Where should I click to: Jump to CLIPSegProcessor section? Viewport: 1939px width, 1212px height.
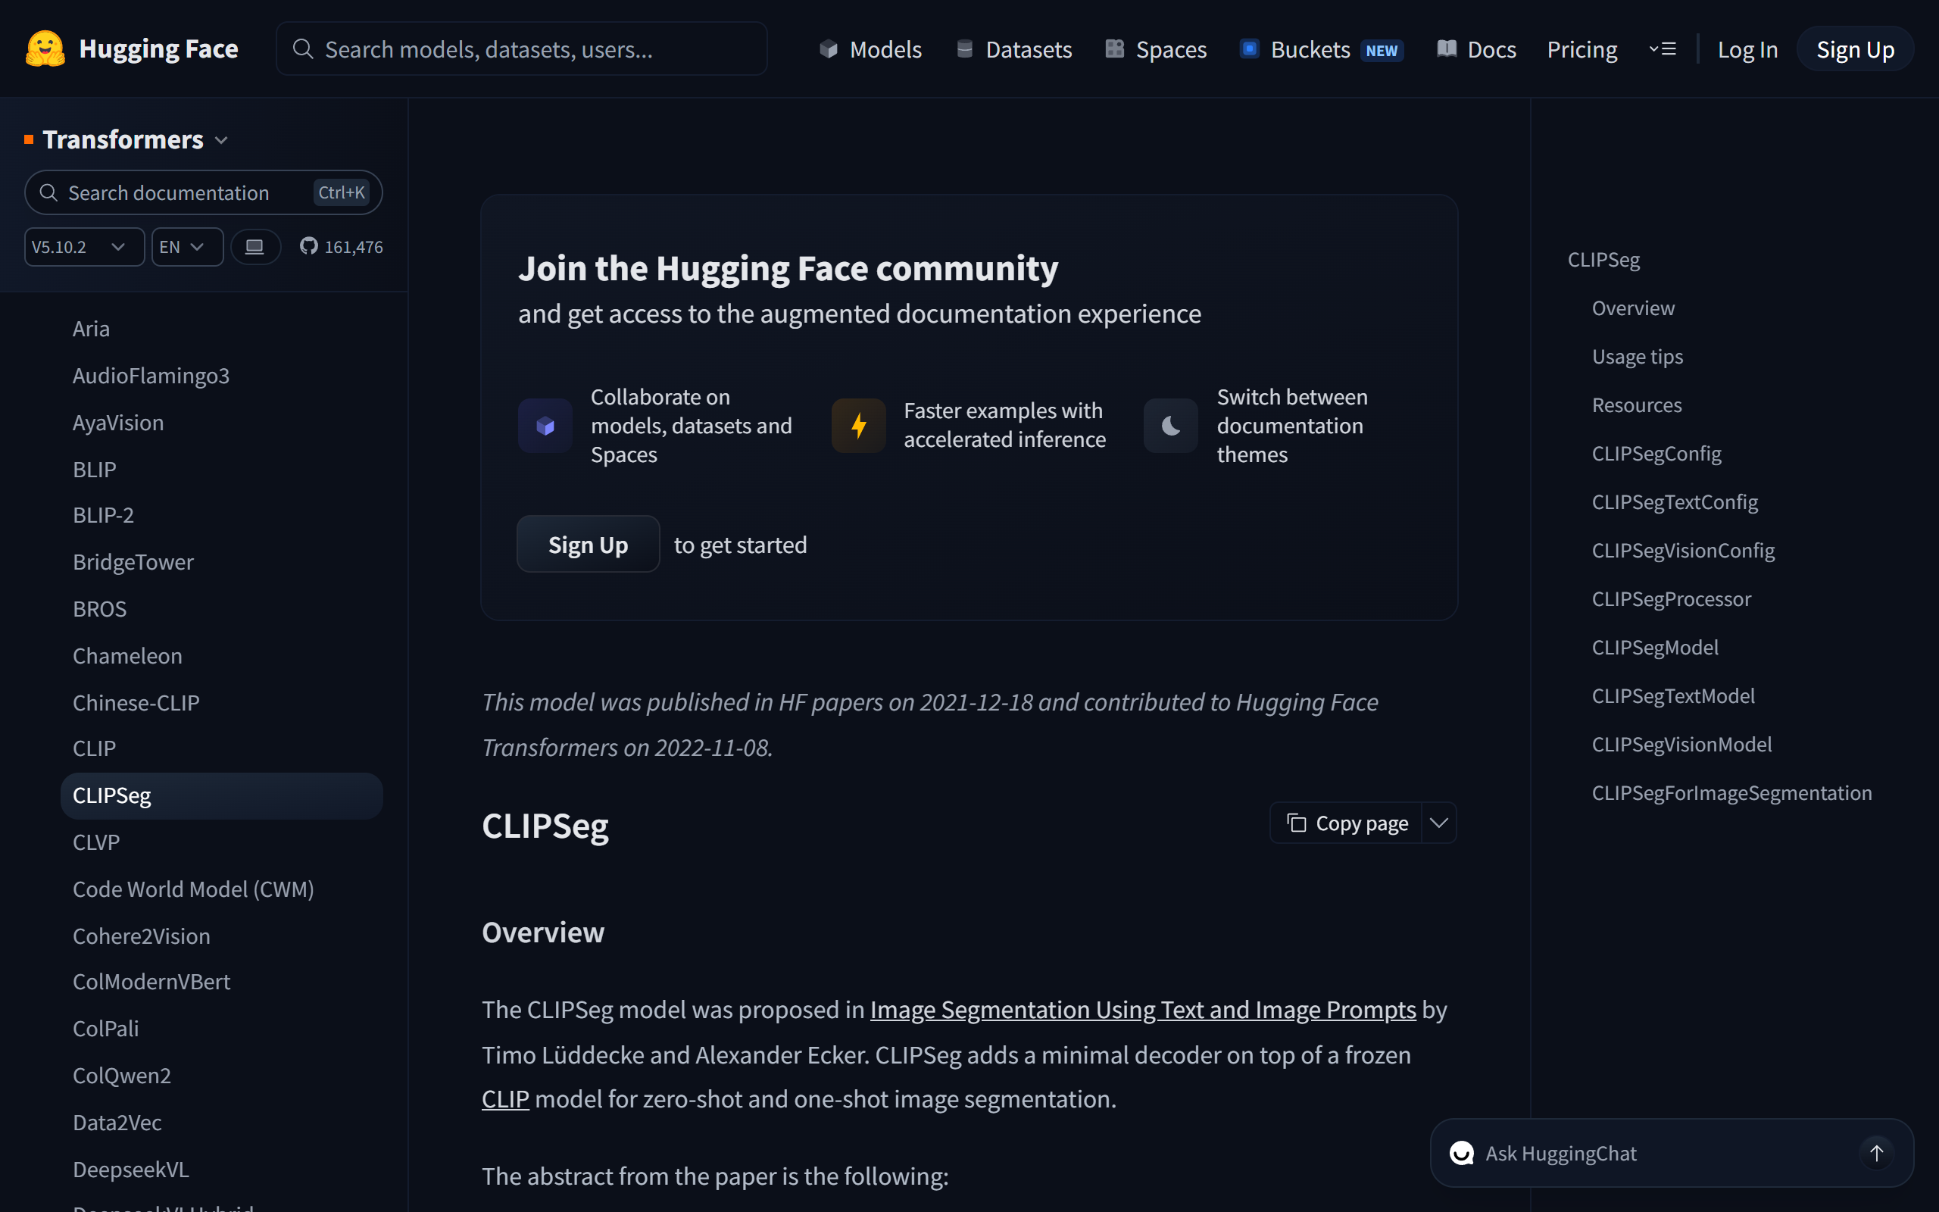(1672, 598)
